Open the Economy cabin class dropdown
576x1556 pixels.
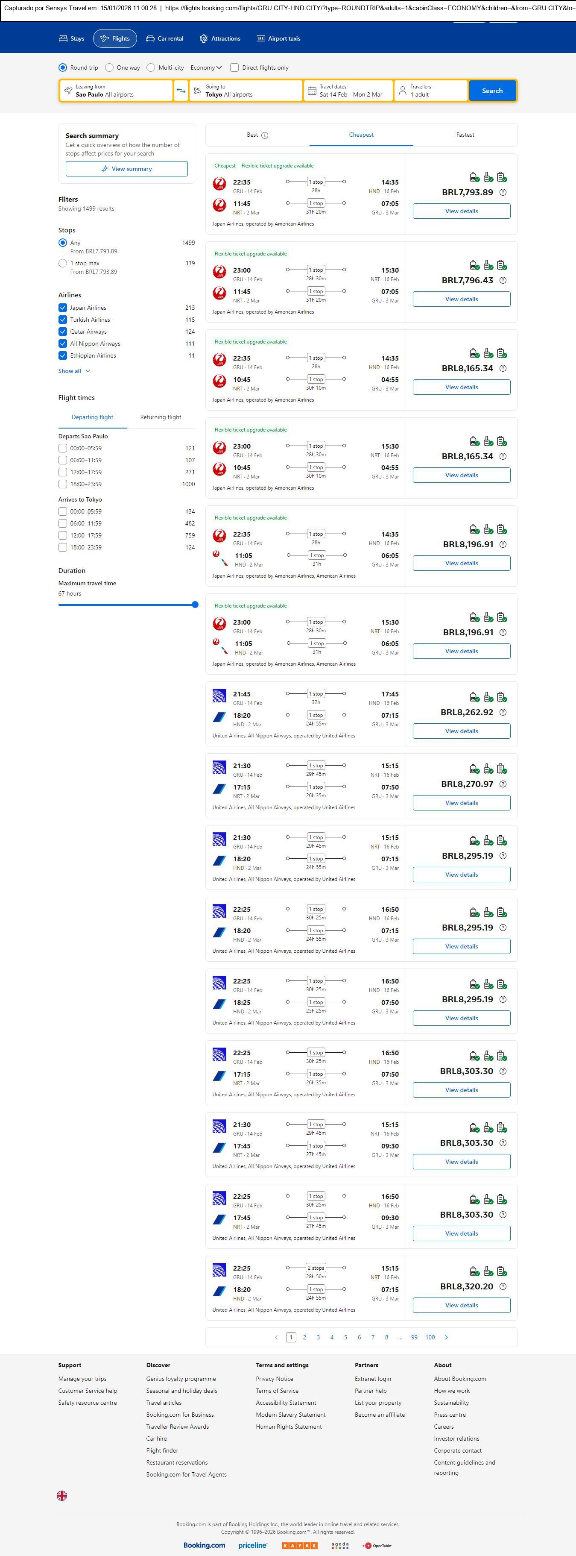(x=206, y=68)
